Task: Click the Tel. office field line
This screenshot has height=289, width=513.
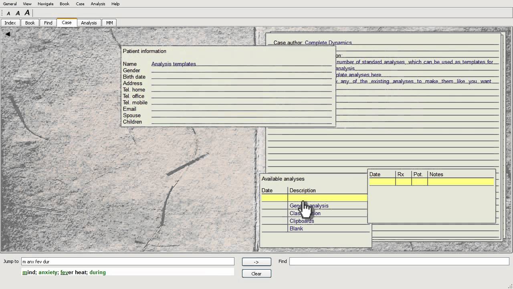Action: click(x=242, y=96)
